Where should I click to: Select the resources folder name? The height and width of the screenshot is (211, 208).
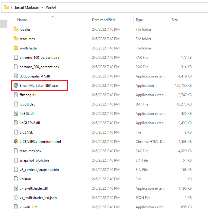pyautogui.click(x=27, y=39)
